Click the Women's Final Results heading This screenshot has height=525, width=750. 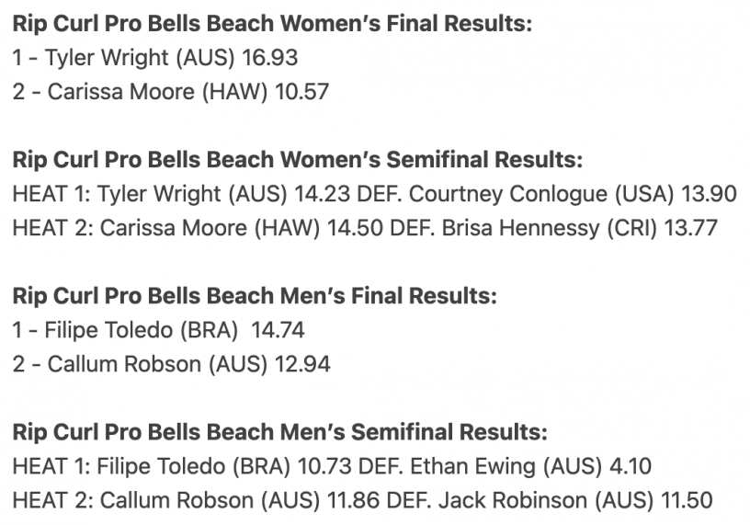point(272,24)
